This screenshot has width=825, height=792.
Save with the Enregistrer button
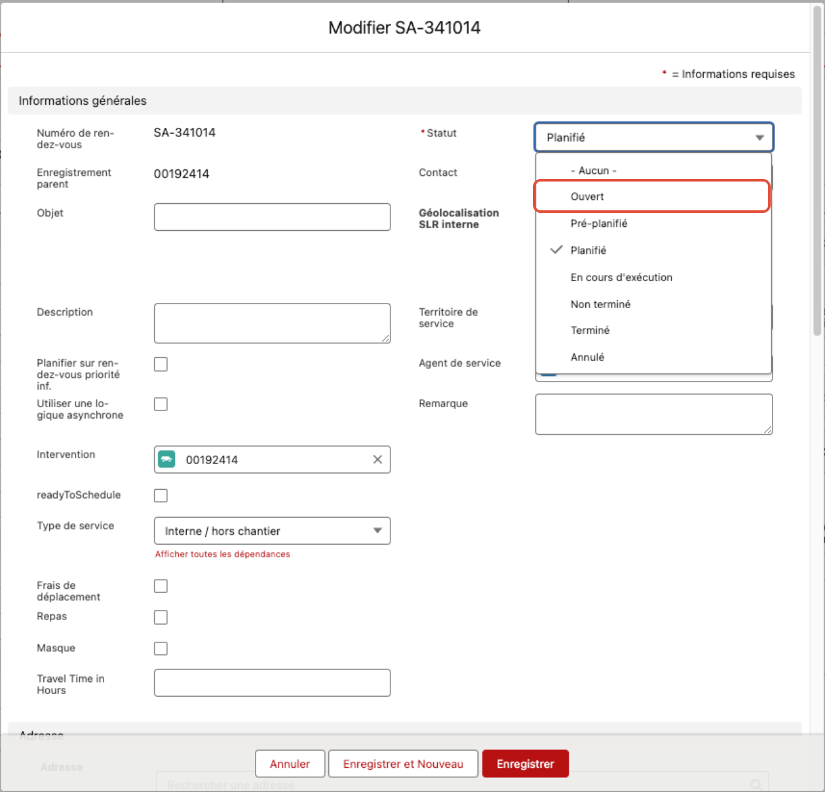[525, 764]
